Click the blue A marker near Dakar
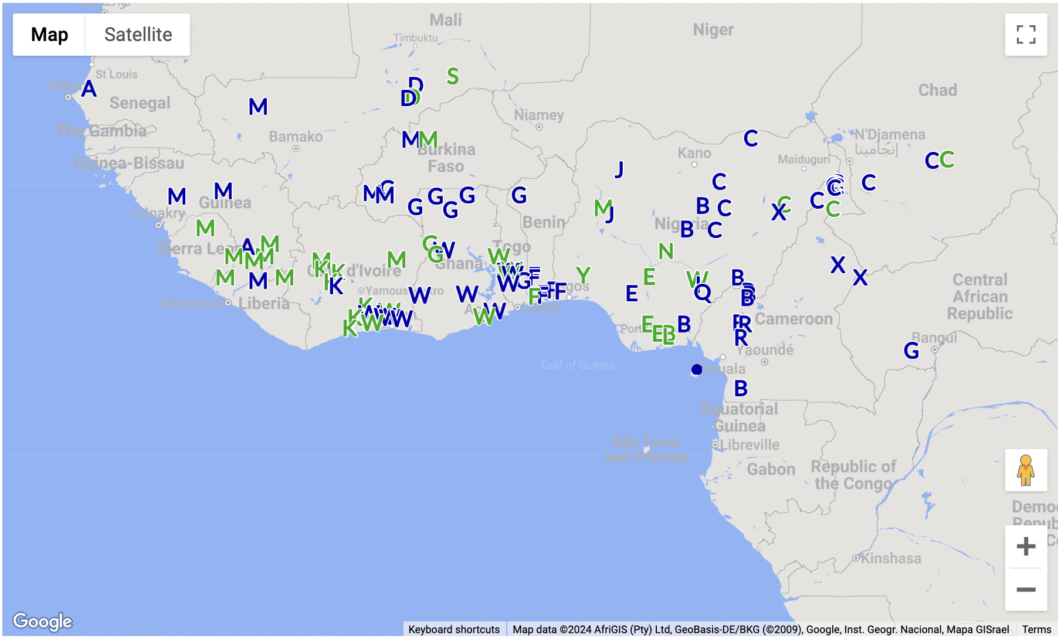This screenshot has width=1058, height=639. tap(89, 89)
